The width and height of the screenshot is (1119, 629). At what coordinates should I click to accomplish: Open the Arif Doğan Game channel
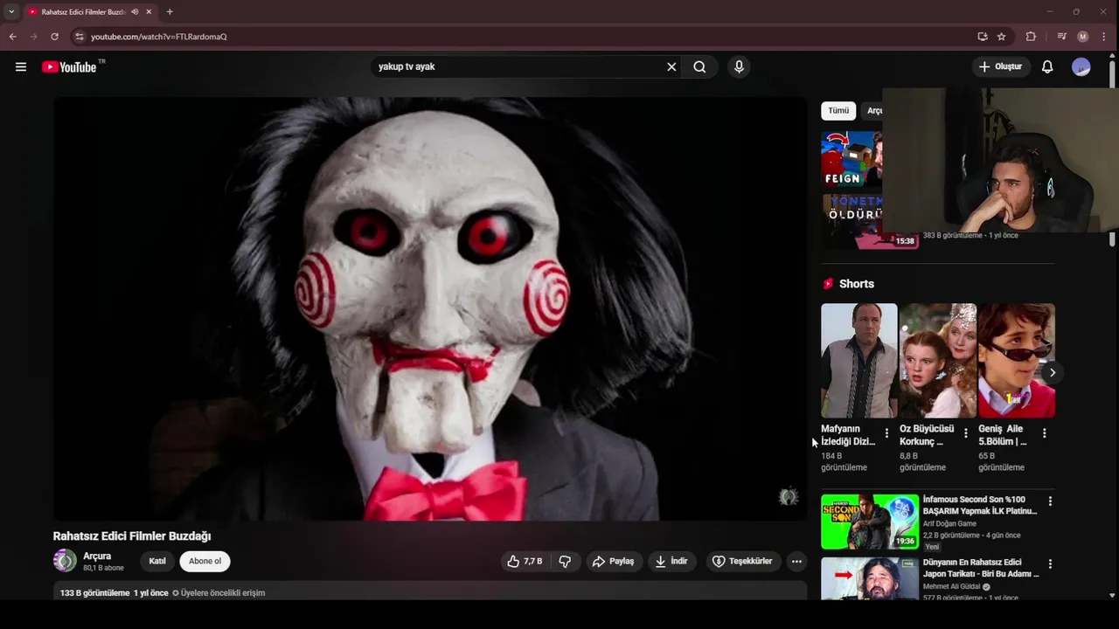[x=949, y=523]
